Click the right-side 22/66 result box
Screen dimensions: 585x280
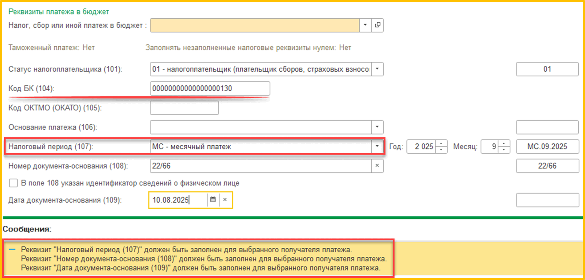click(x=548, y=166)
